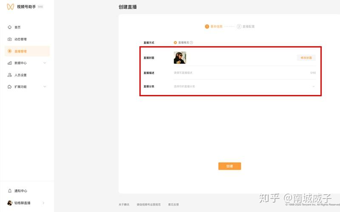The width and height of the screenshot is (340, 212).
Task: Expand the 扩展功能 submenu chevron
Action: [x=45, y=86]
